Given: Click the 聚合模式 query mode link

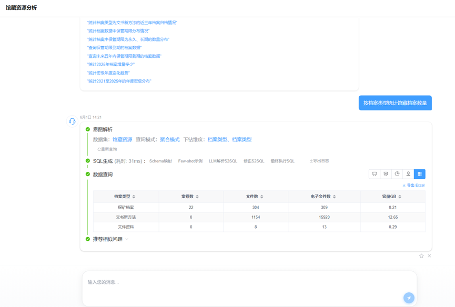Looking at the screenshot, I should [170, 139].
